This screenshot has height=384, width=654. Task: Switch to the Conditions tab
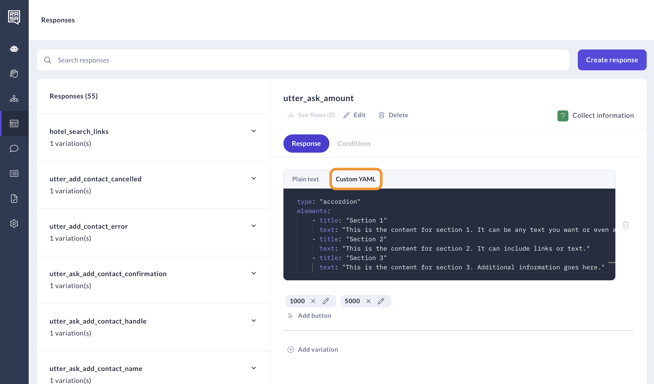pos(354,144)
